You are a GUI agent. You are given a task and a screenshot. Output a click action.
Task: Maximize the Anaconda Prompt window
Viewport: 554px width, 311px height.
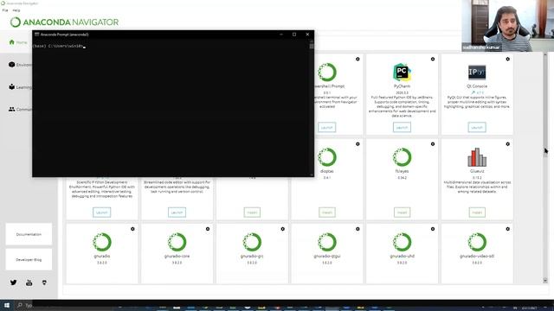point(294,35)
